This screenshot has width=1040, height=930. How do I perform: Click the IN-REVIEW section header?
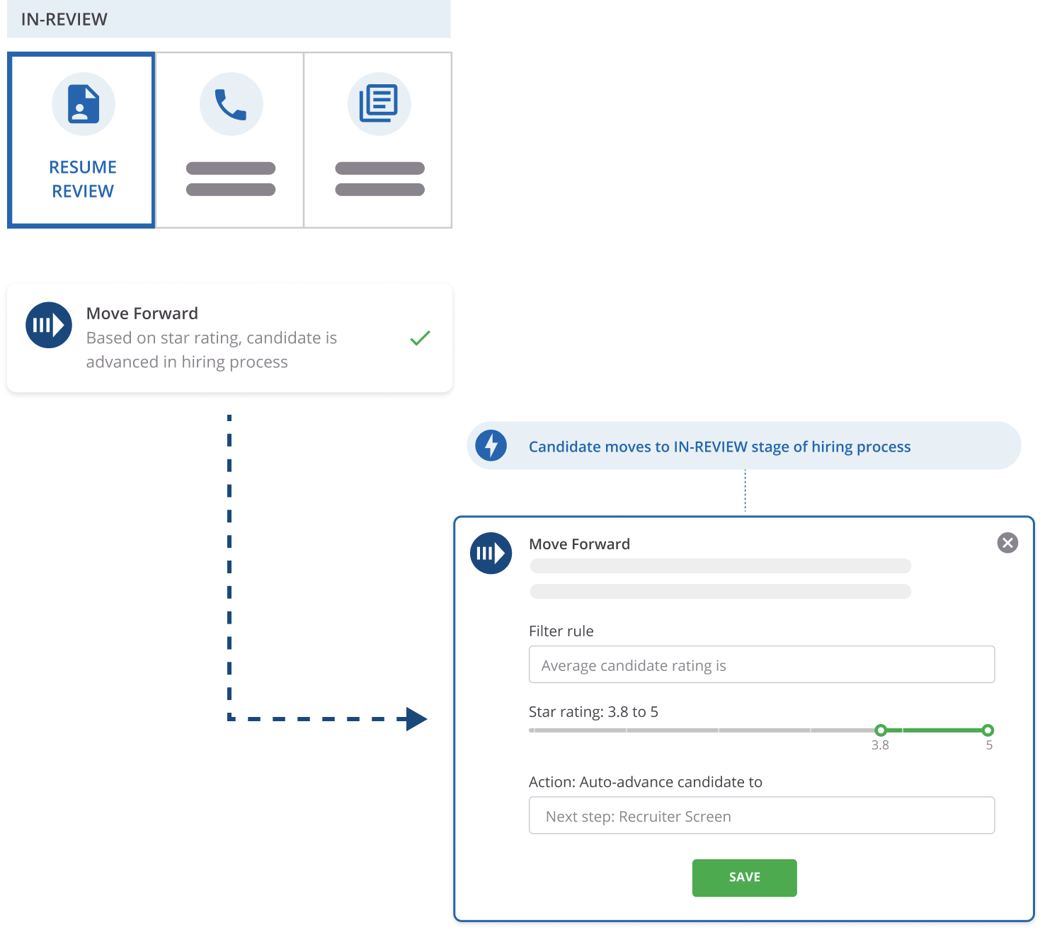click(229, 19)
